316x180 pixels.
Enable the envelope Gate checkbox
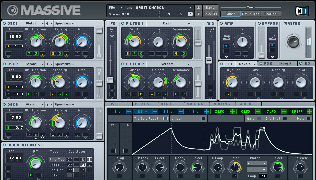(259, 119)
